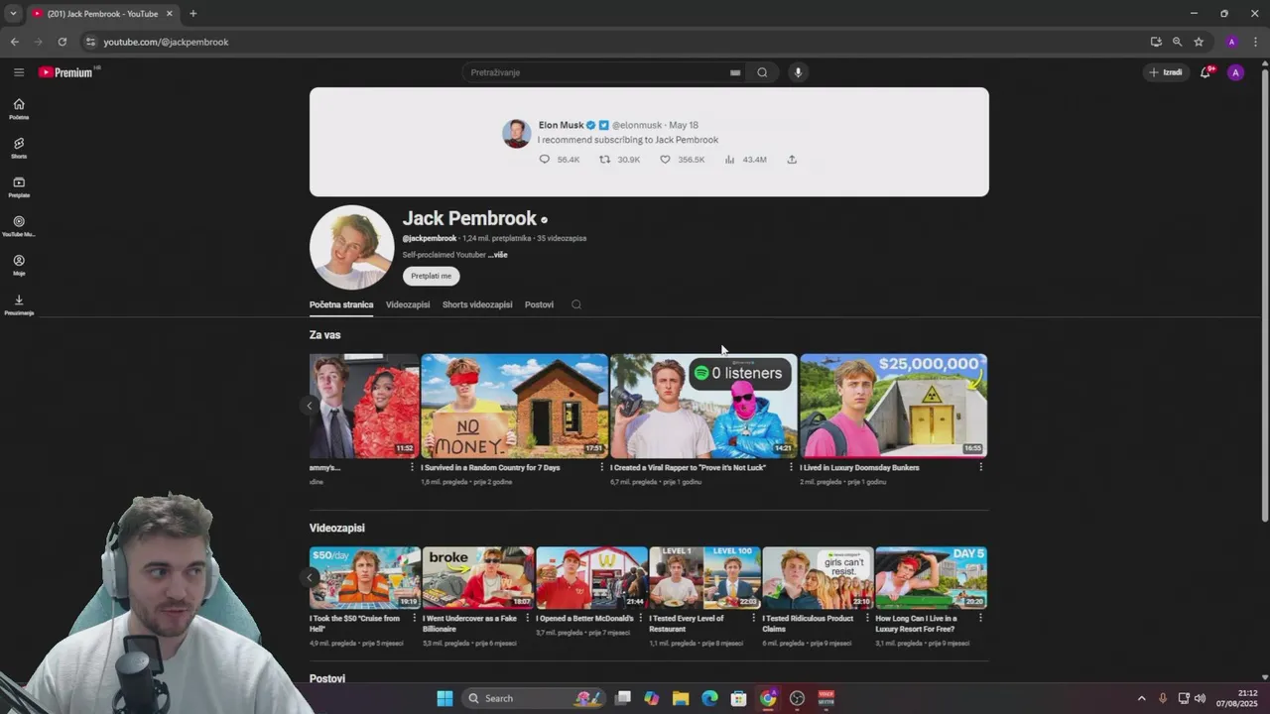Bookmark this page with the star
This screenshot has width=1270, height=714.
(1199, 42)
